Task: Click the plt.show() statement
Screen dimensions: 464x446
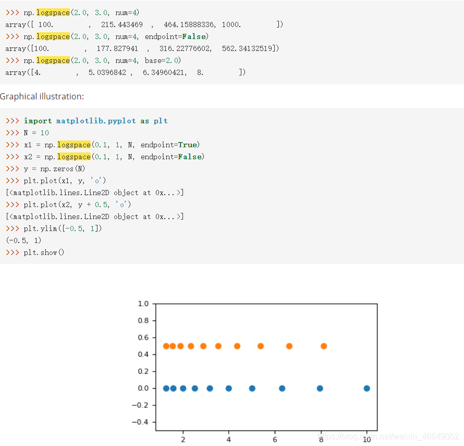Action: pyautogui.click(x=44, y=252)
